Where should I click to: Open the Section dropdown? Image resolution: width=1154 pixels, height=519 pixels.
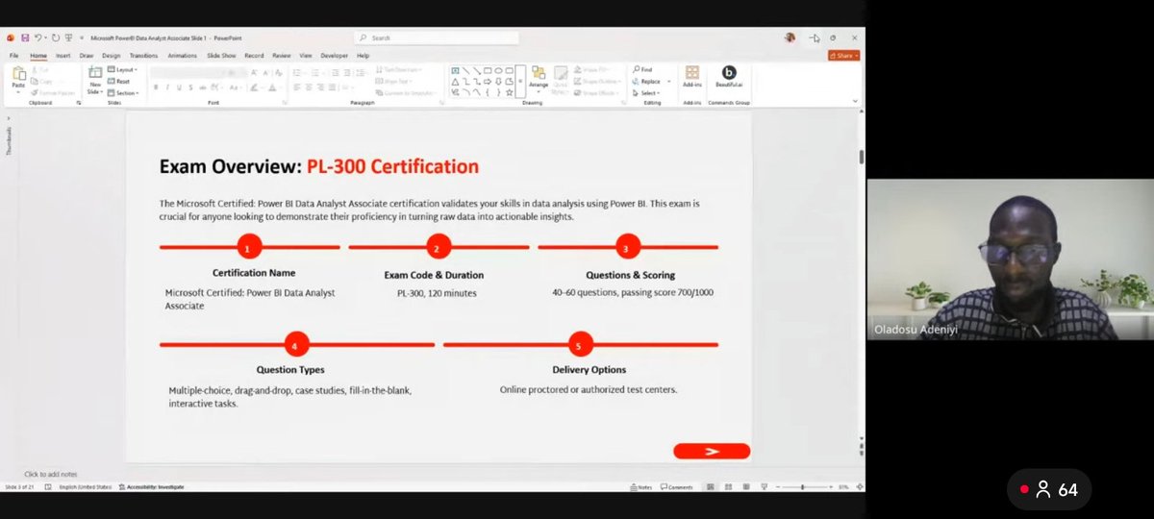click(x=123, y=93)
